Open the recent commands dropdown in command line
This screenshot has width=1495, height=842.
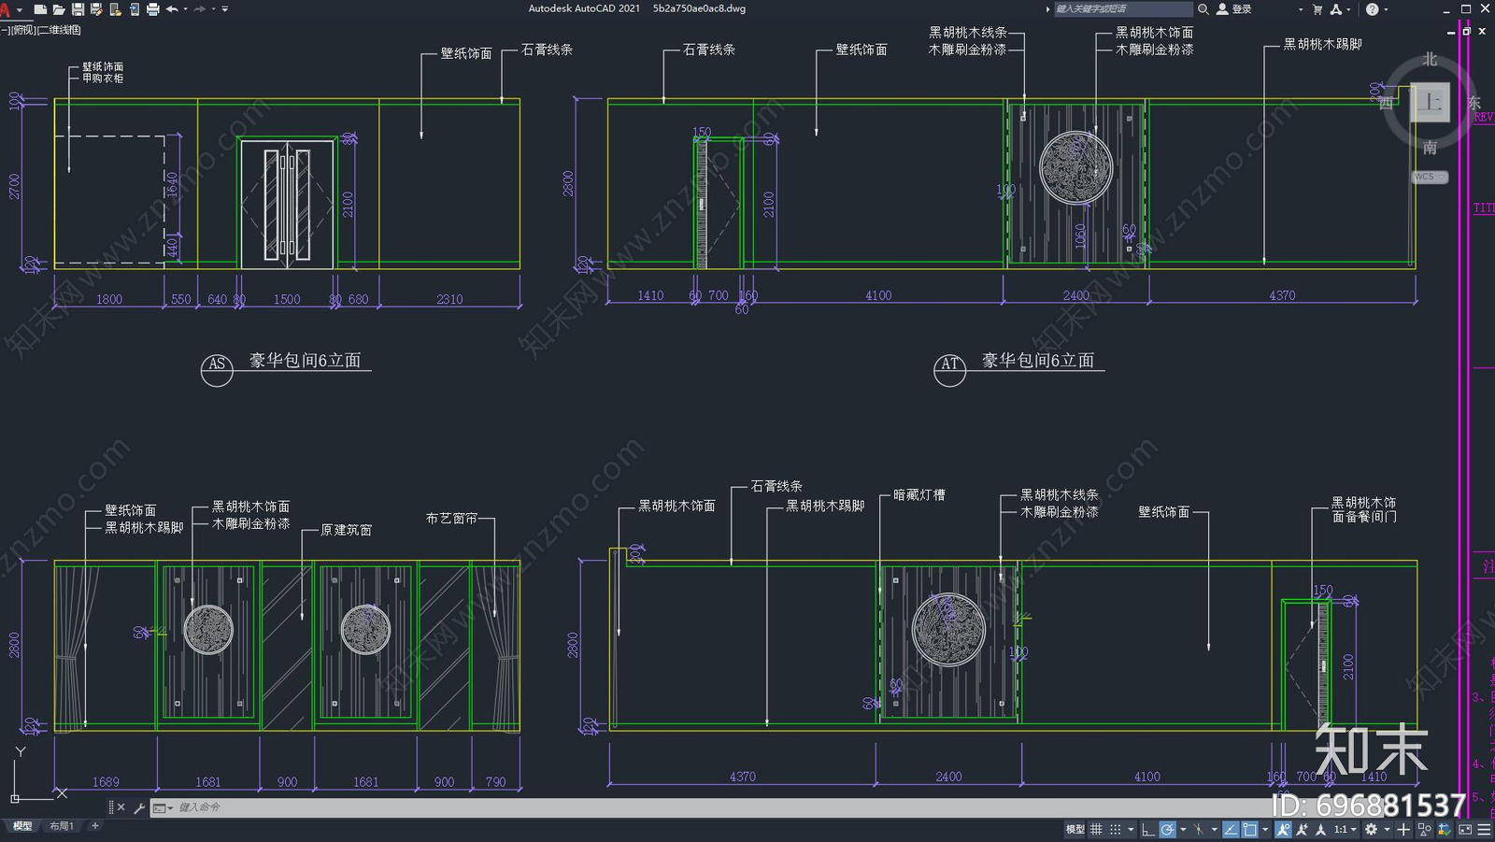[164, 807]
